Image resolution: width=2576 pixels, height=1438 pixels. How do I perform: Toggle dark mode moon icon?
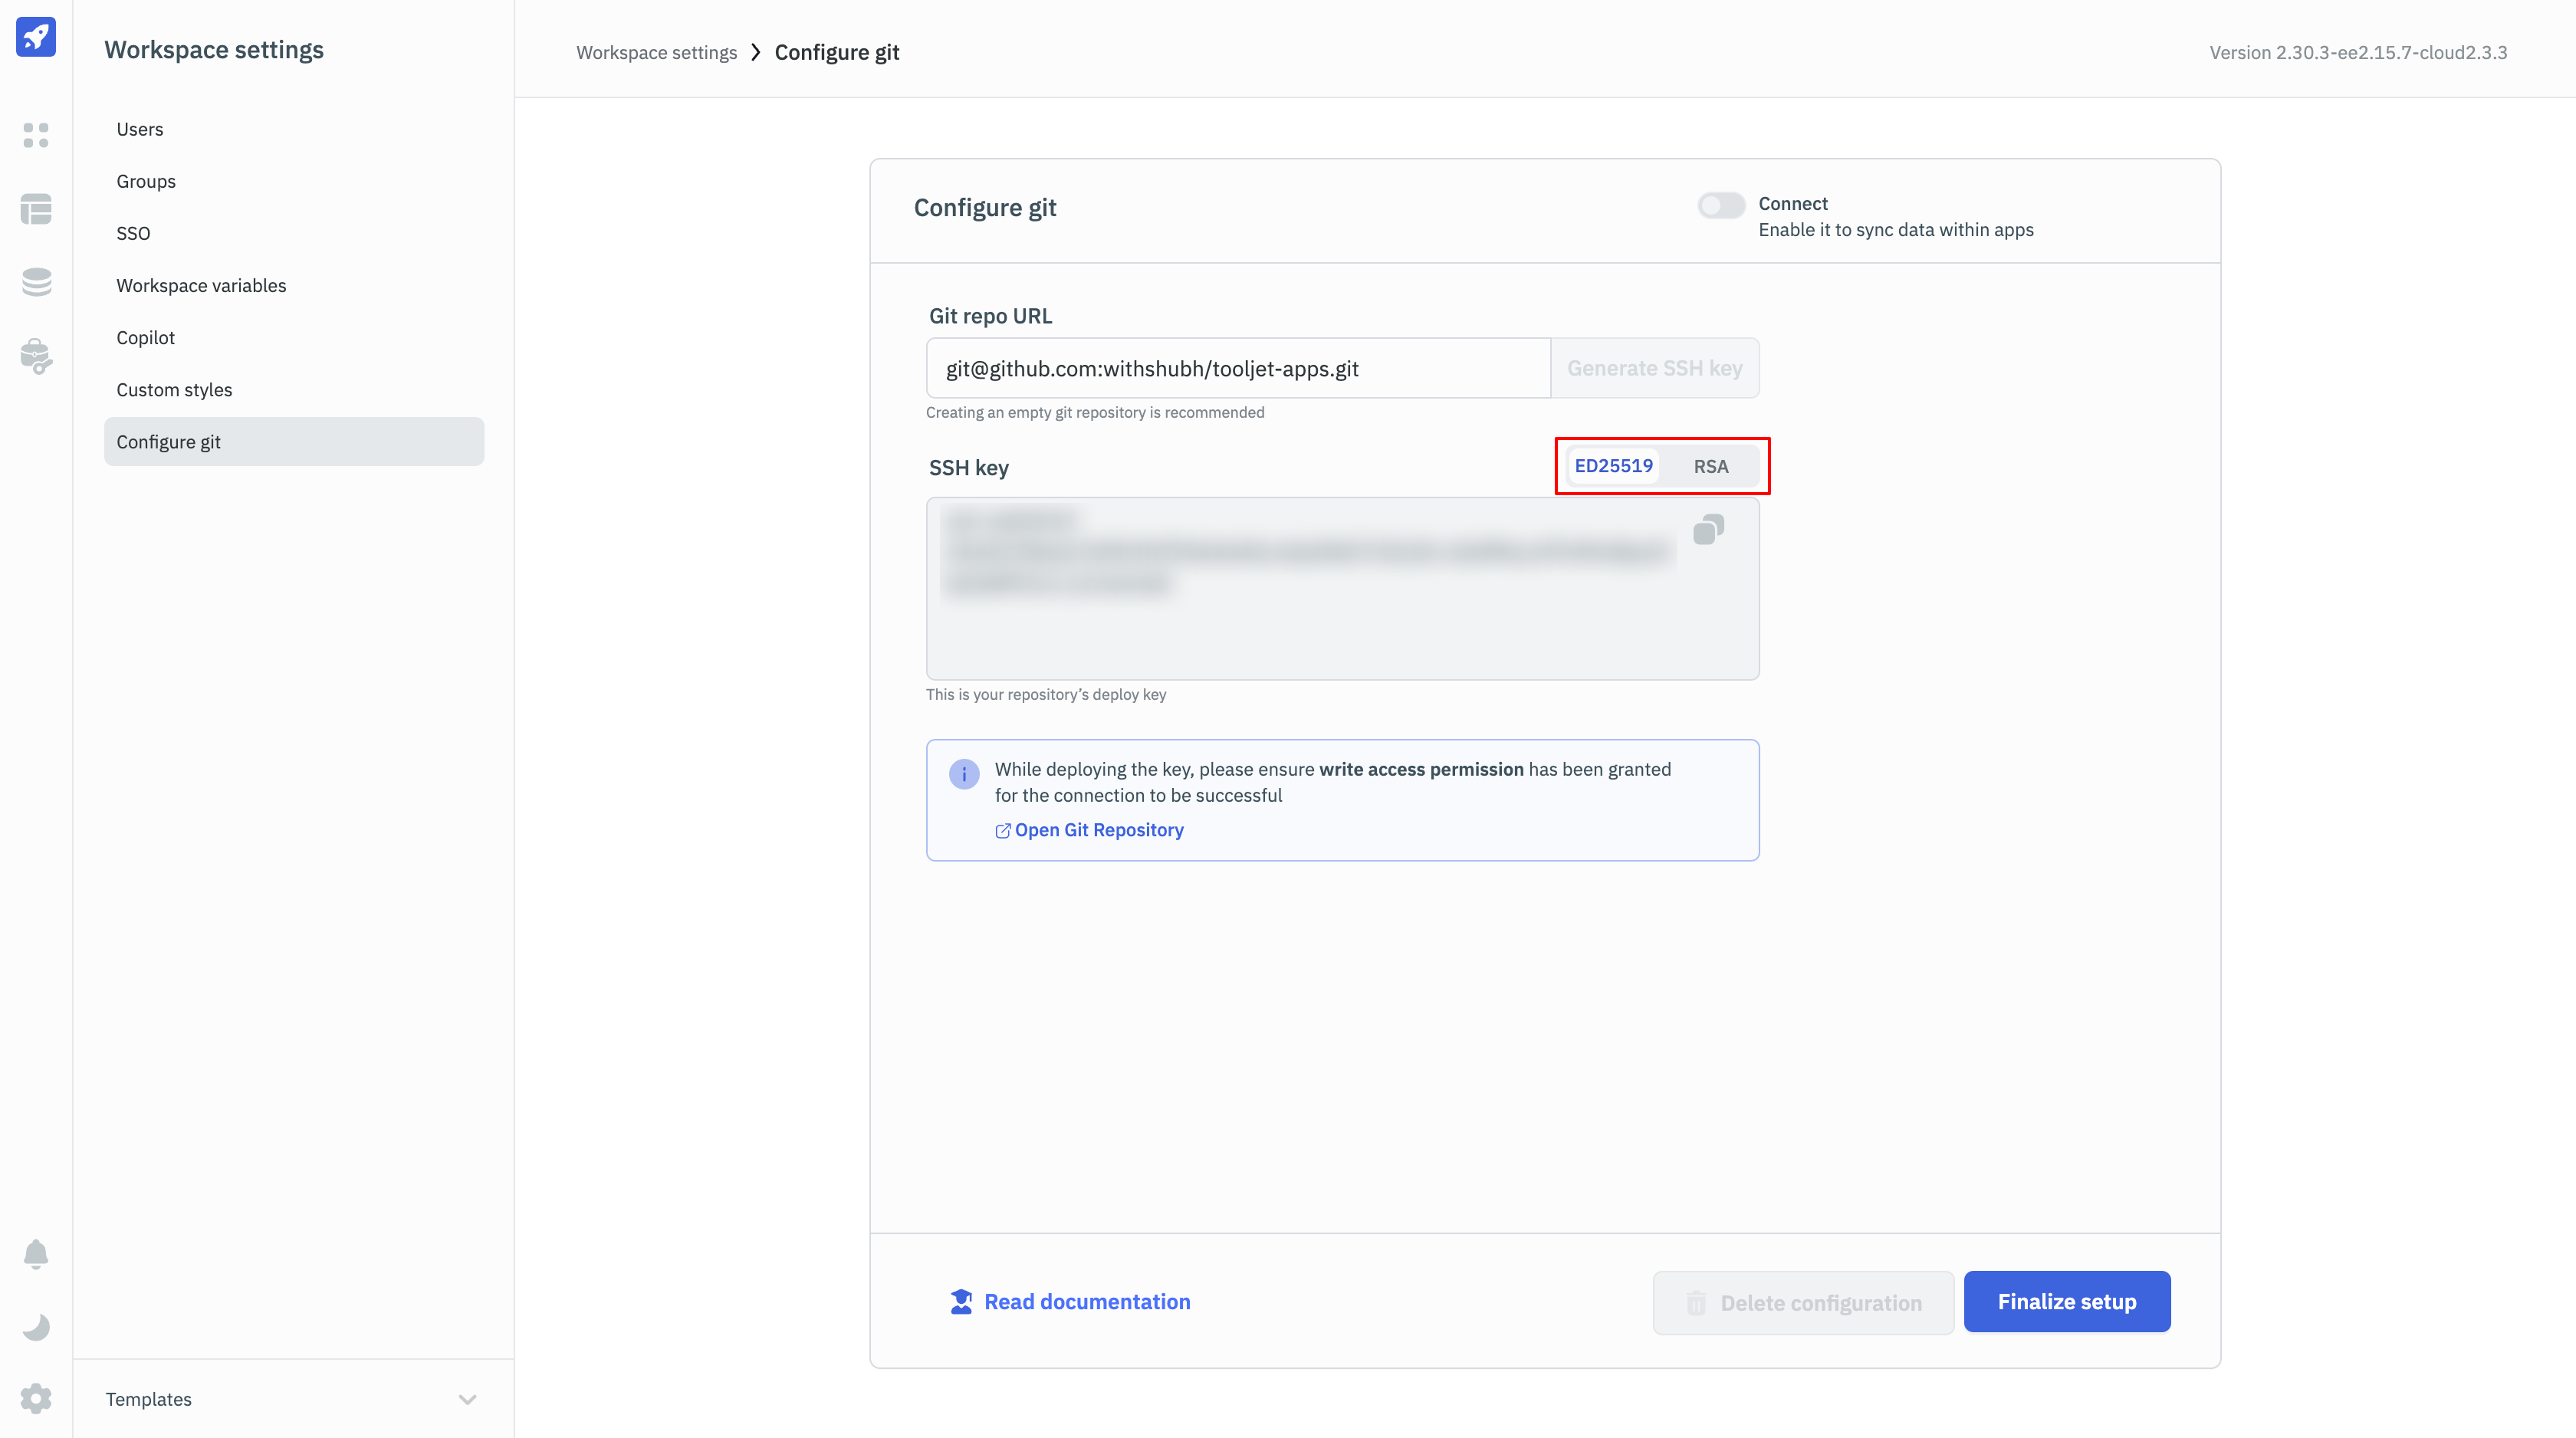pyautogui.click(x=36, y=1327)
